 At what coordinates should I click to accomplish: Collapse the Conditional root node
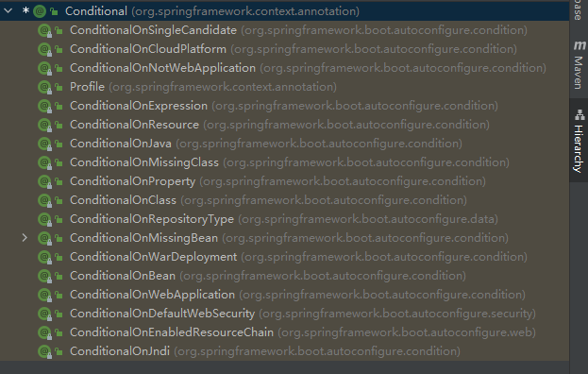click(x=8, y=11)
